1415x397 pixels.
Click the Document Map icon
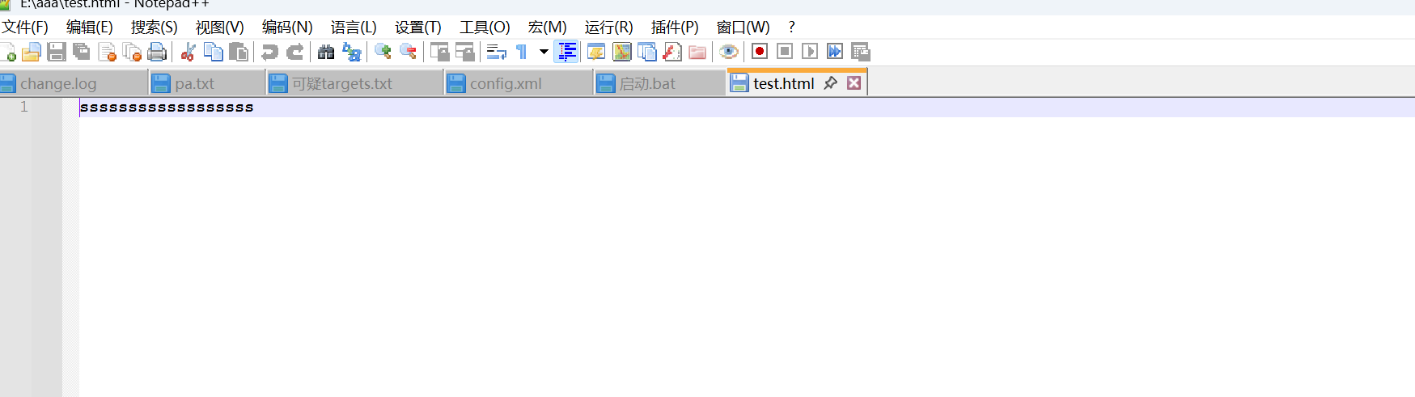[621, 53]
